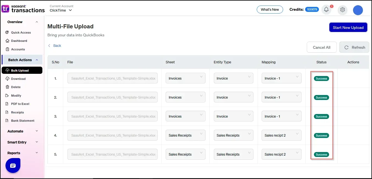The height and width of the screenshot is (179, 372).
Task: Expand the Smart Entry section
Action: point(37,142)
